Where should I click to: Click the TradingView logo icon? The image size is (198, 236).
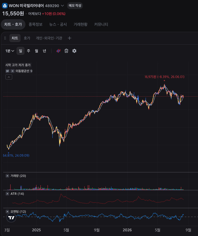tap(11, 218)
